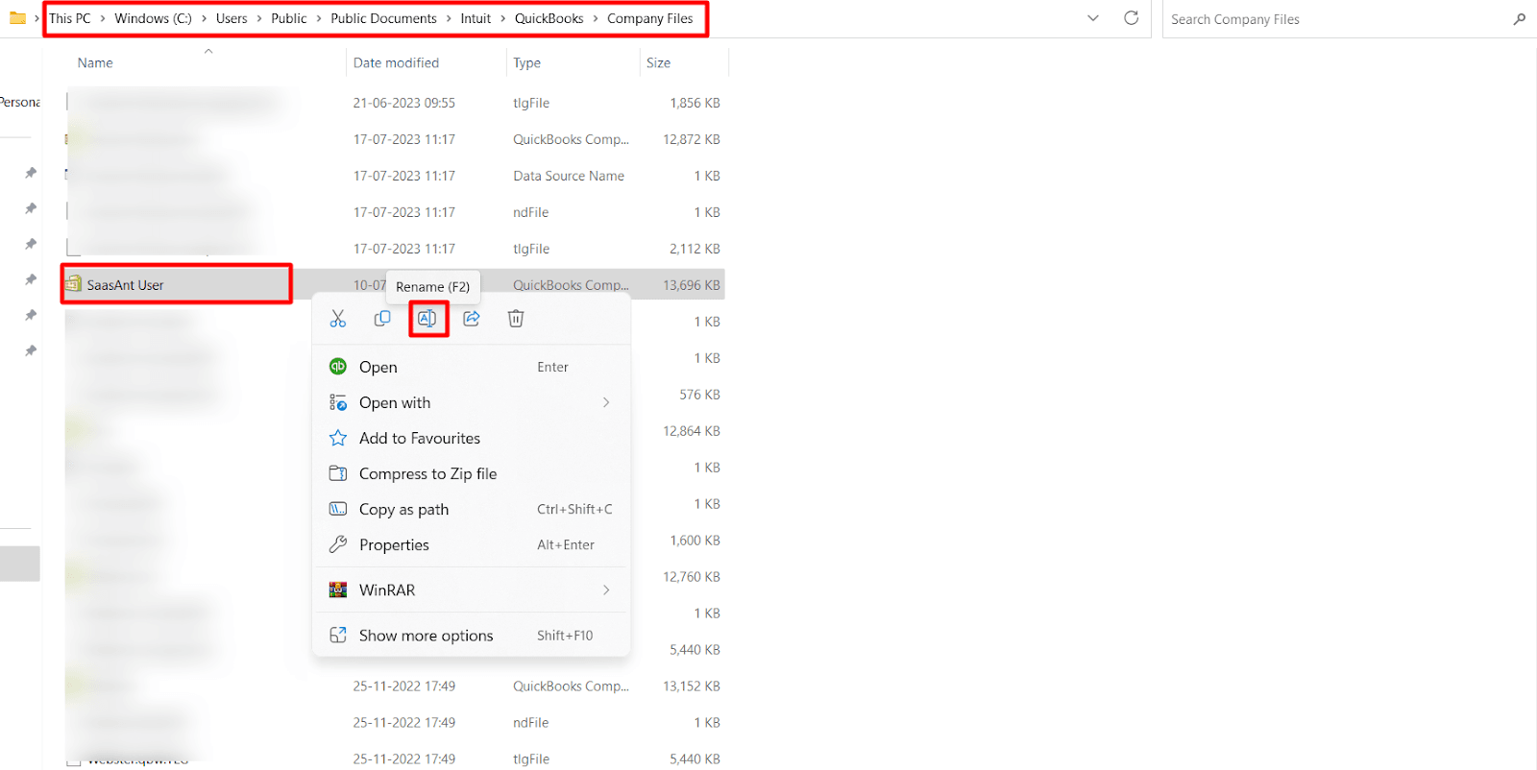The width and height of the screenshot is (1537, 770).
Task: Go to QuickBooks breadcrumb
Action: [549, 18]
